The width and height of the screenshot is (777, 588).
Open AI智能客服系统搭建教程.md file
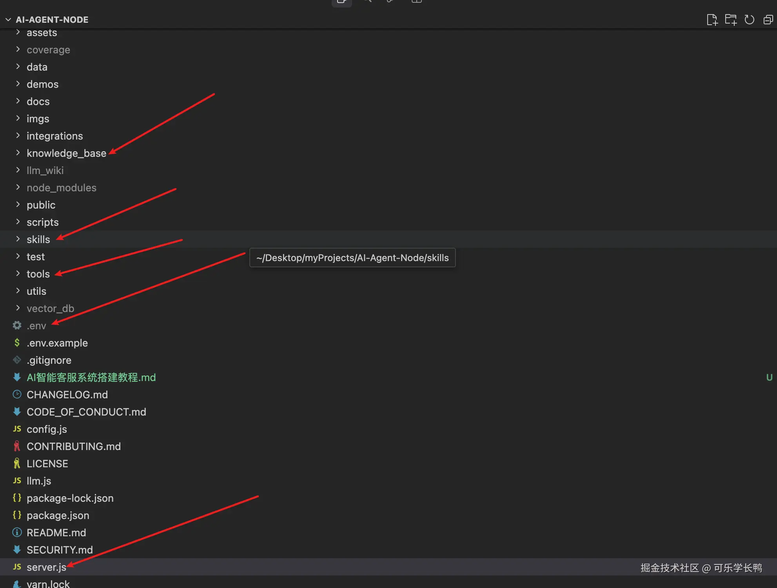(x=91, y=377)
